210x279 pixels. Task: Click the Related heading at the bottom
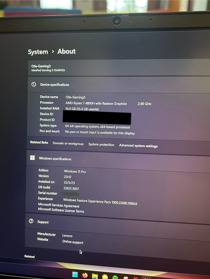[x=29, y=256]
